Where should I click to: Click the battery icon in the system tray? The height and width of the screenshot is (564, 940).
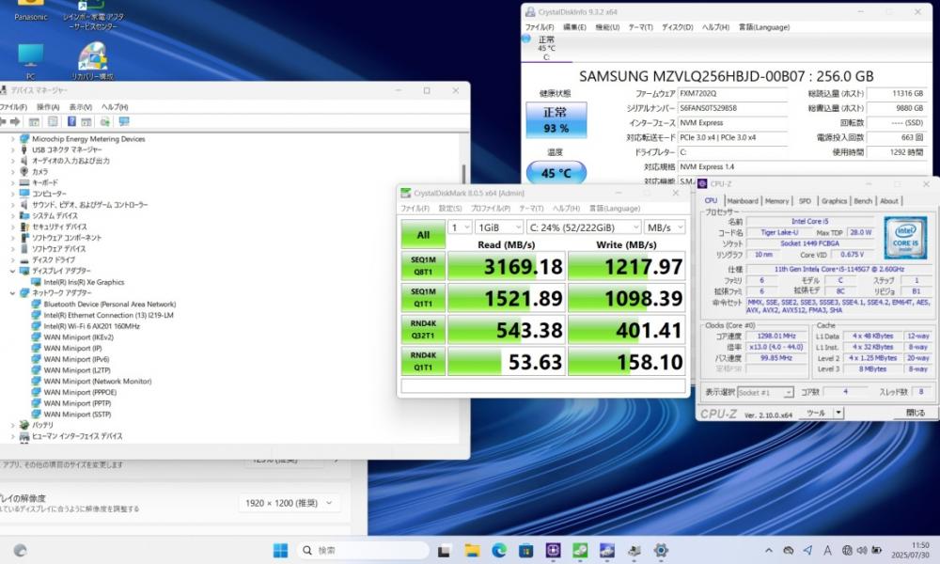click(x=876, y=550)
